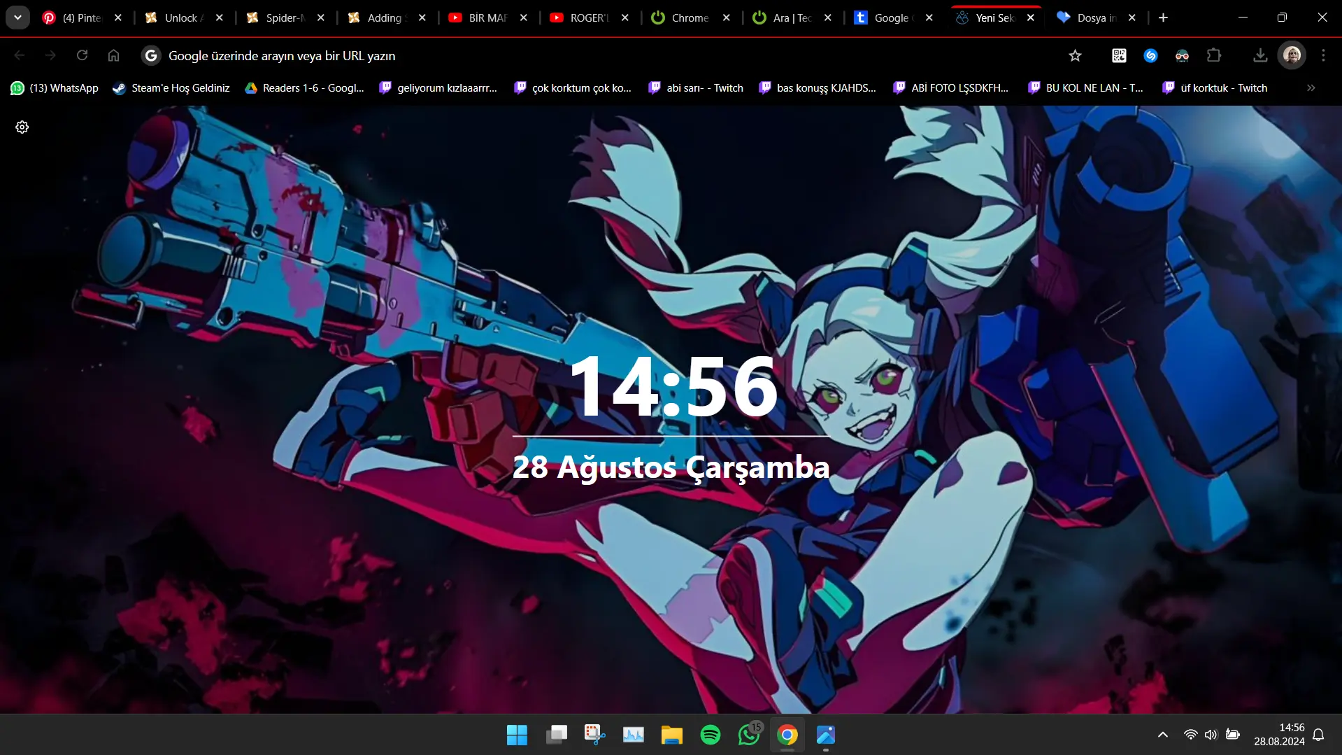Go to the home page icon
The width and height of the screenshot is (1342, 755).
pos(113,55)
